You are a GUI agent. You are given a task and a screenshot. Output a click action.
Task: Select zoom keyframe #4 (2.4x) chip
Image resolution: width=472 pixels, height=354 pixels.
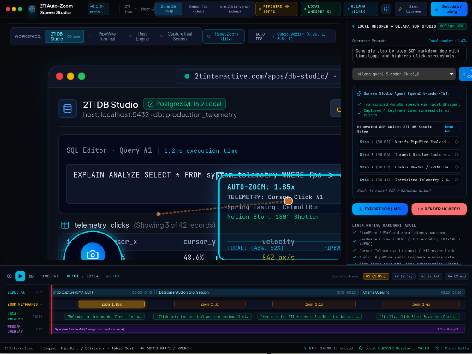(457, 276)
